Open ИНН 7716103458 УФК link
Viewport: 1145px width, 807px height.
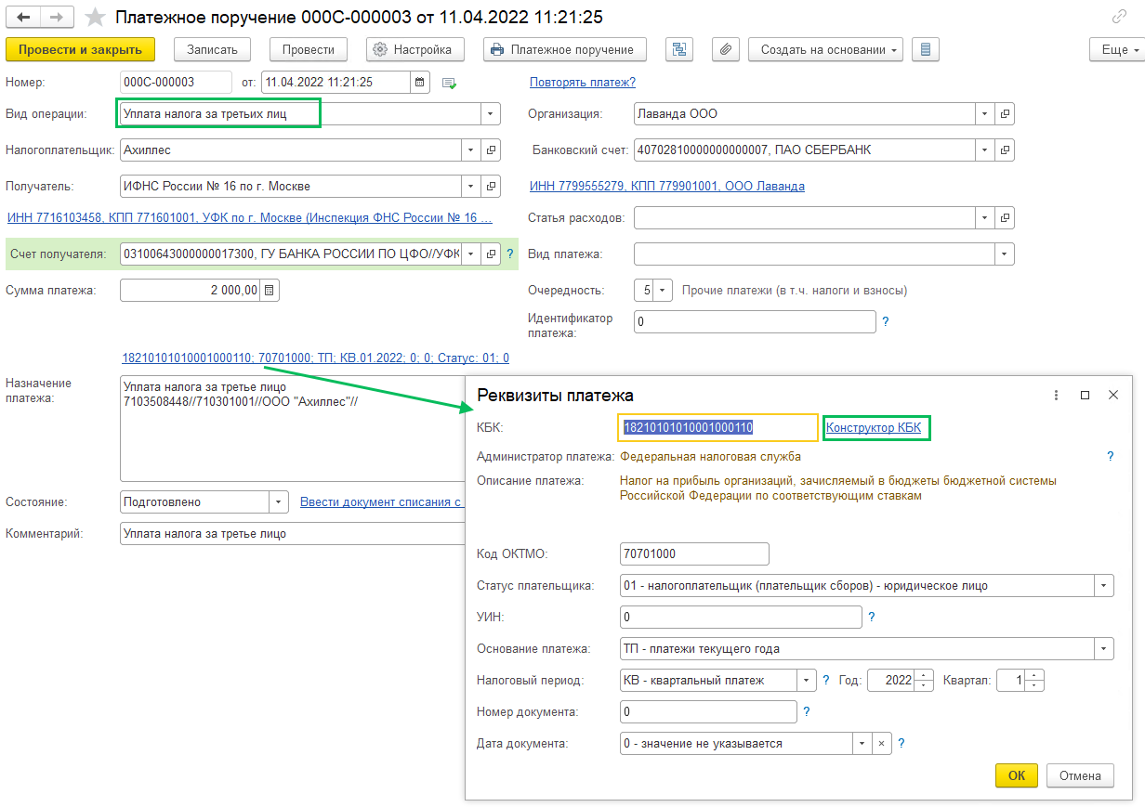click(x=248, y=218)
